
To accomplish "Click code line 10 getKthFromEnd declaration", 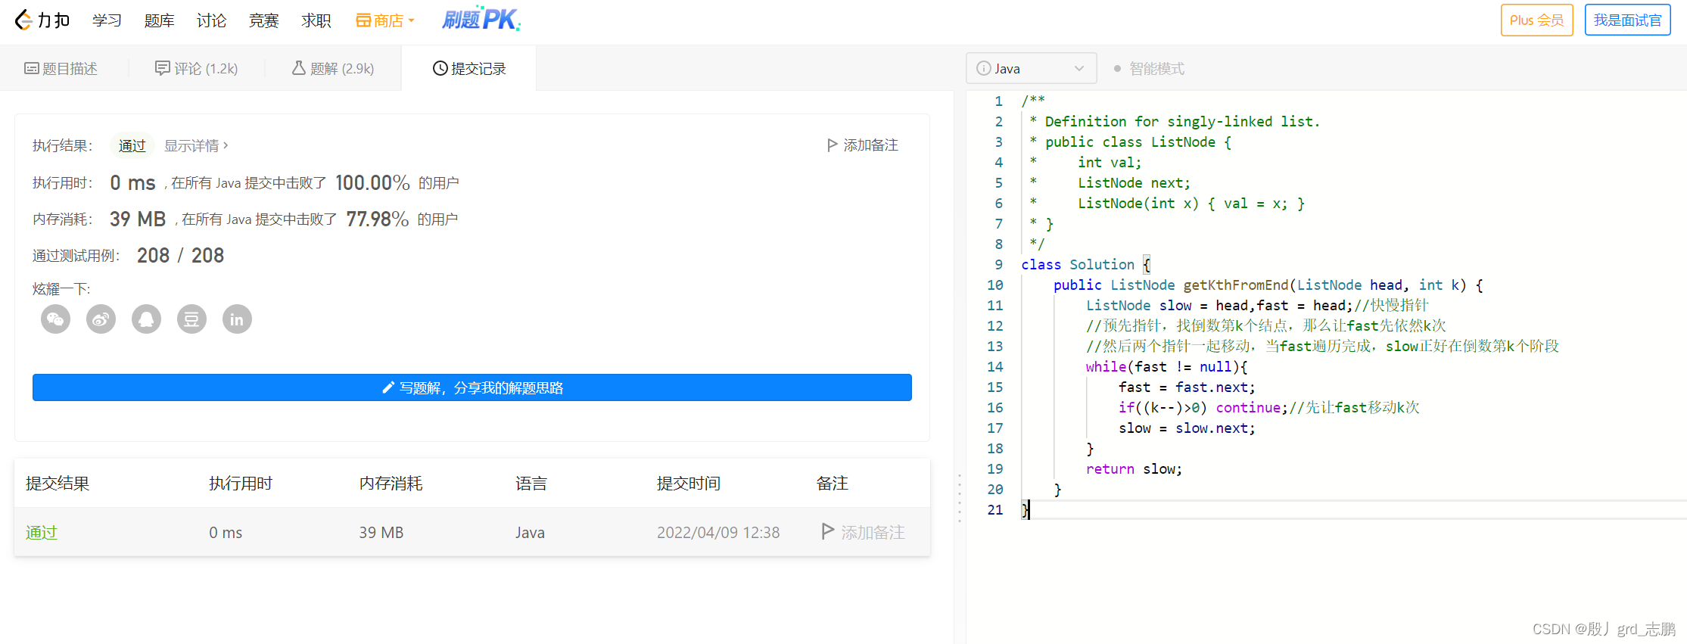I will 1268,285.
